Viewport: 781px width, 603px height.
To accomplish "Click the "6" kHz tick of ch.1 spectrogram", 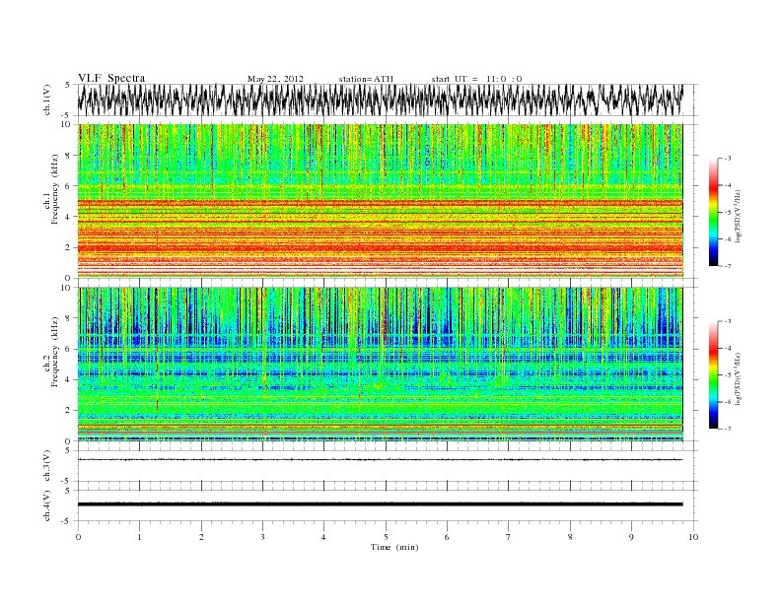I will click(x=68, y=186).
